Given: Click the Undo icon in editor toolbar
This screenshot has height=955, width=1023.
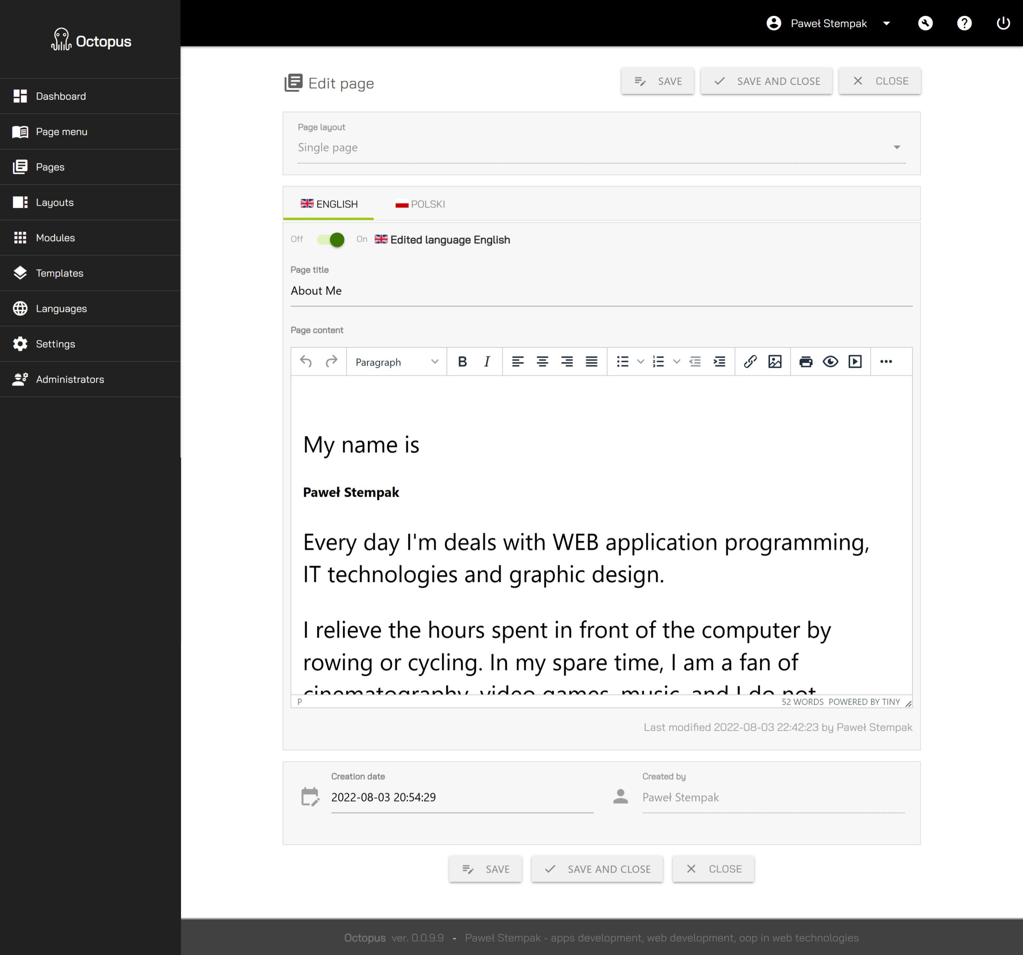Looking at the screenshot, I should (x=306, y=362).
